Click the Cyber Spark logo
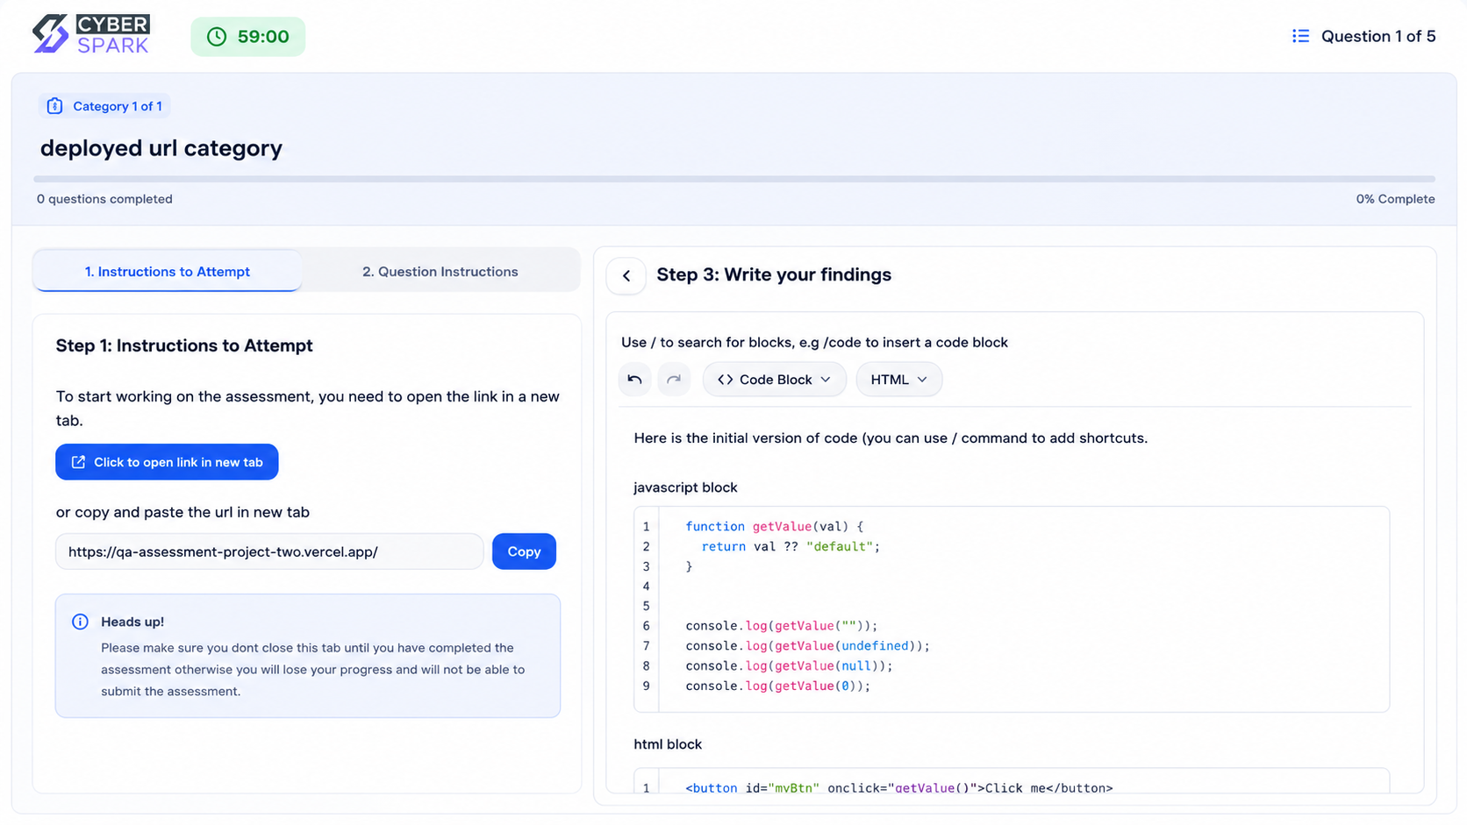Screen dimensions: 1467x825 (91, 35)
